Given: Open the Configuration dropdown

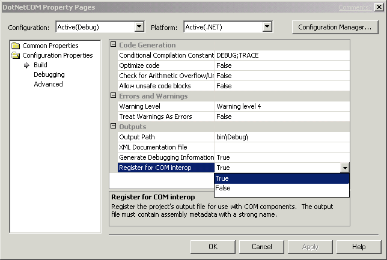Looking at the screenshot, I should [139, 27].
